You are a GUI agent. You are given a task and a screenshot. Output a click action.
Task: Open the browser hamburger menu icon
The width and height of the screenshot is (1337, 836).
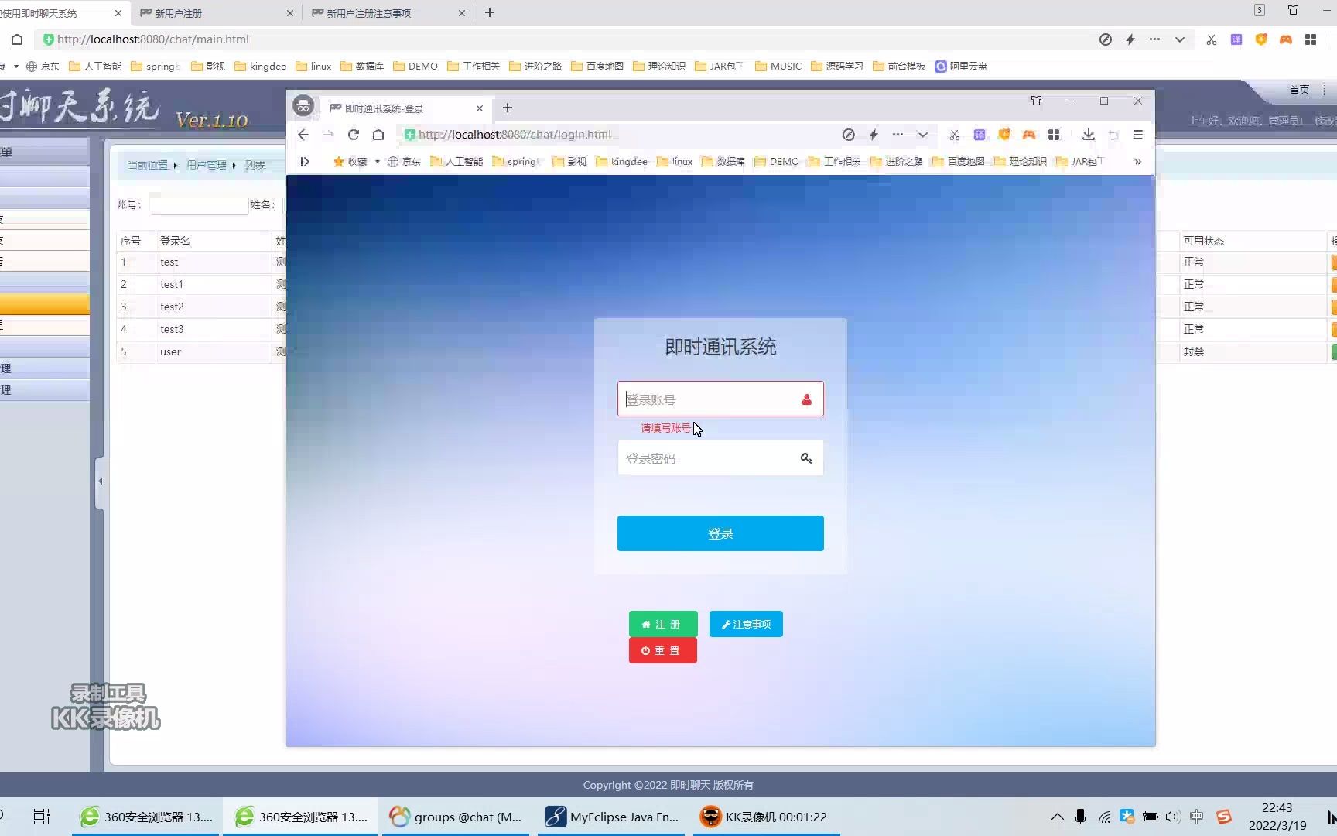pyautogui.click(x=1137, y=135)
